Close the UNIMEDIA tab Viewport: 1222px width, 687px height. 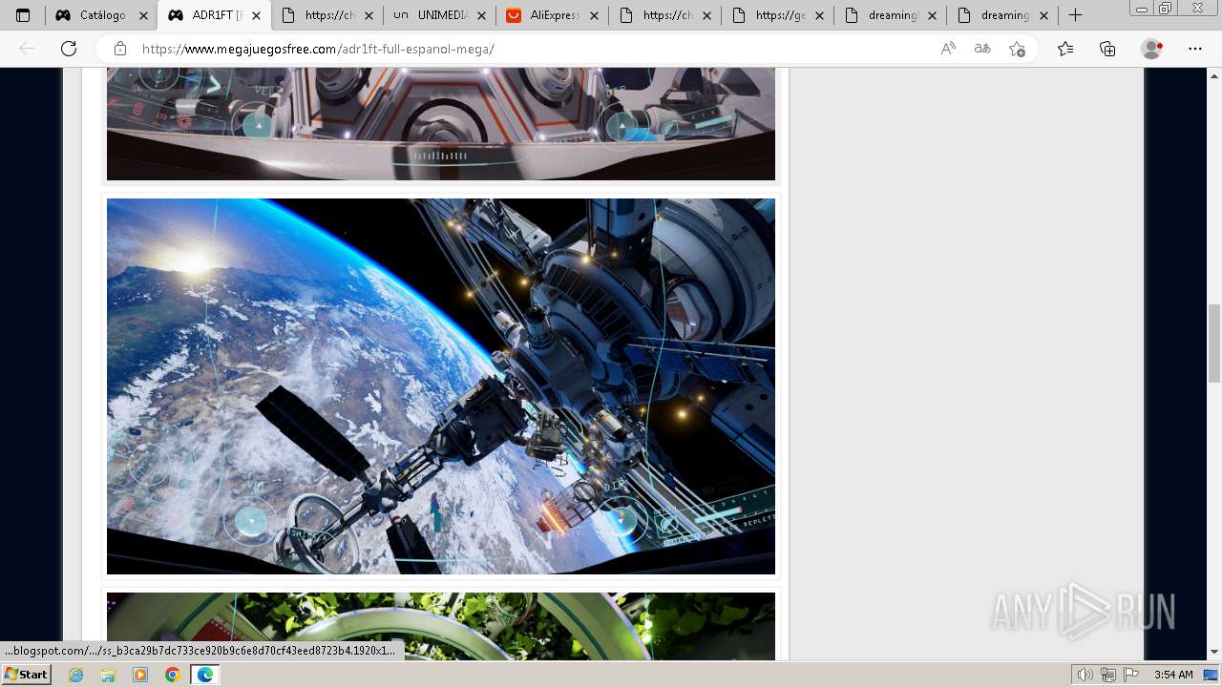[x=481, y=15]
